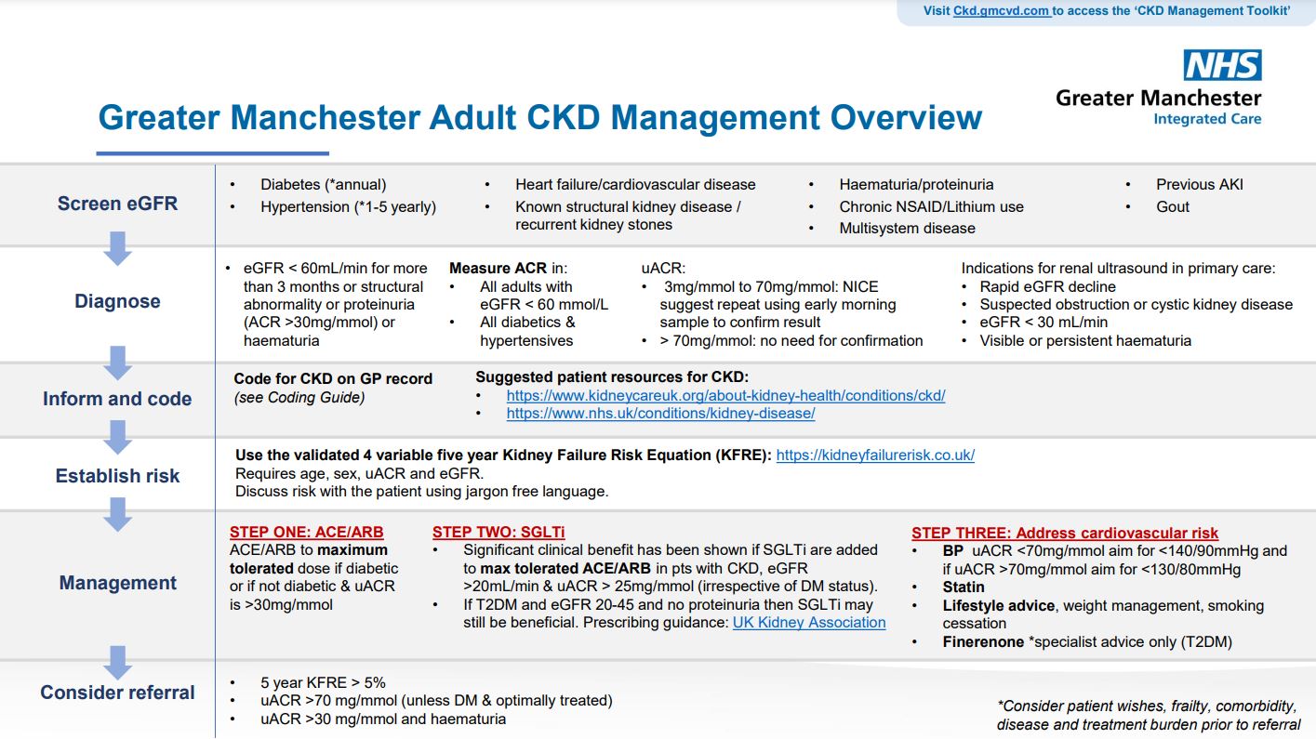The width and height of the screenshot is (1316, 739).
Task: Select the Diagnose stage label
Action: [x=117, y=301]
